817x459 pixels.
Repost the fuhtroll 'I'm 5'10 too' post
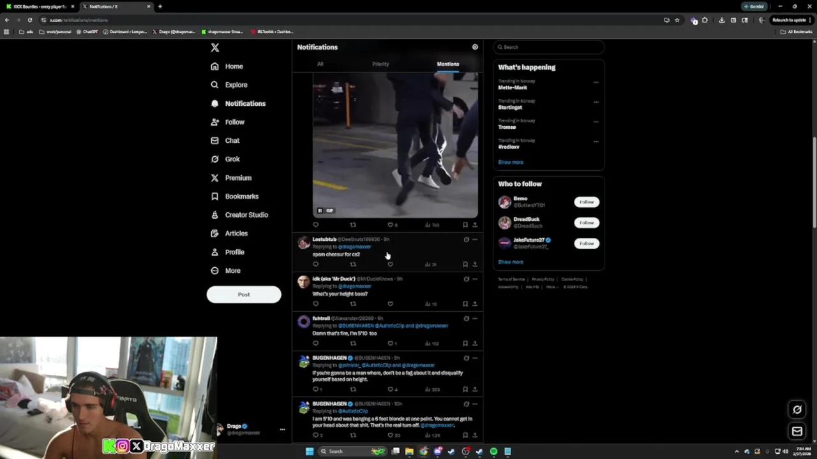click(x=353, y=343)
